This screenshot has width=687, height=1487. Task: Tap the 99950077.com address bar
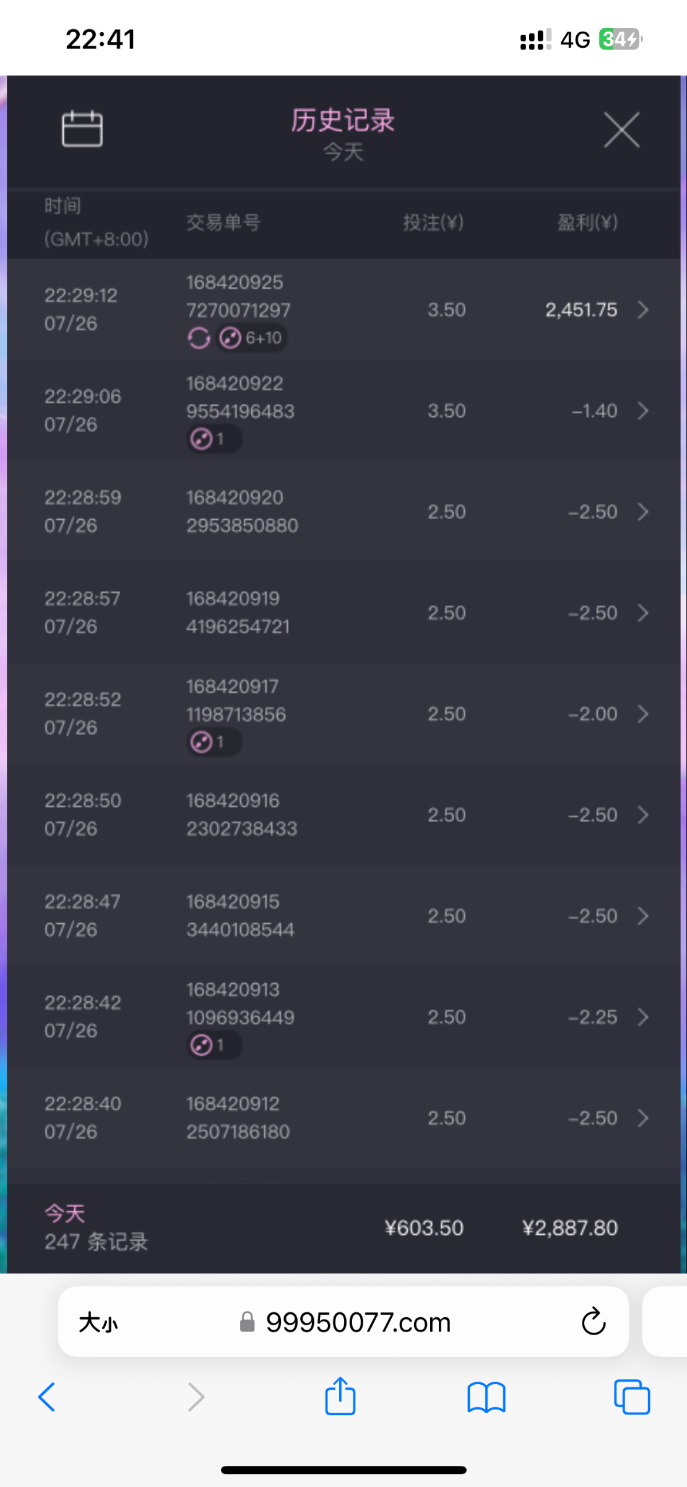click(358, 1322)
